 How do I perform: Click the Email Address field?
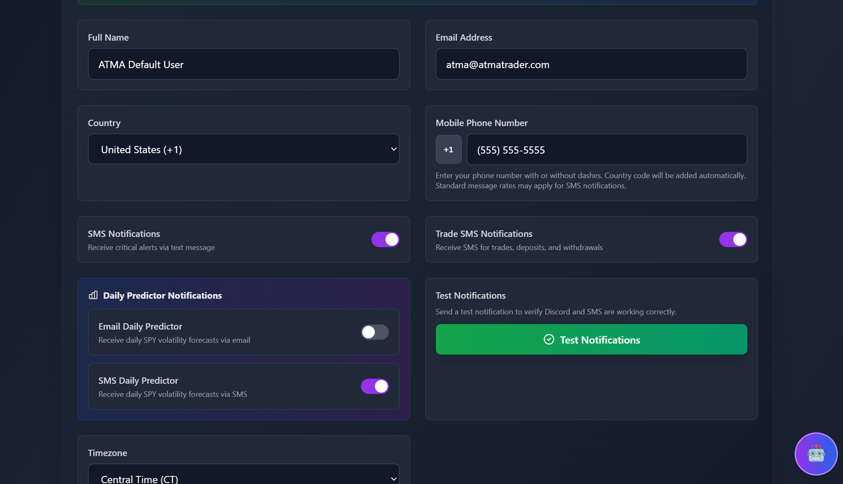591,64
